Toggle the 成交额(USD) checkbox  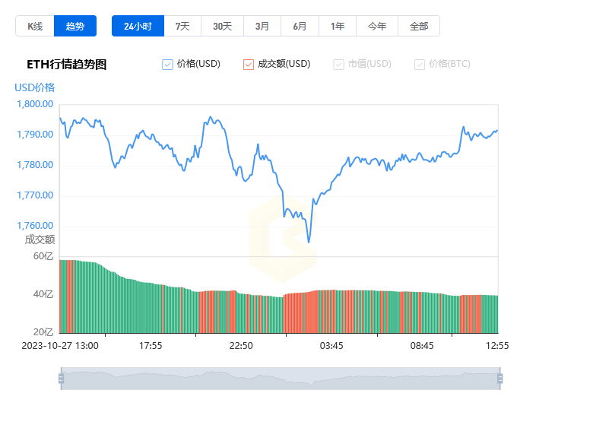pyautogui.click(x=249, y=65)
